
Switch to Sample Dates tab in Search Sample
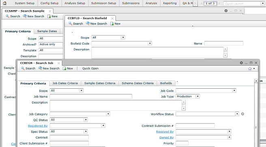[47, 31]
